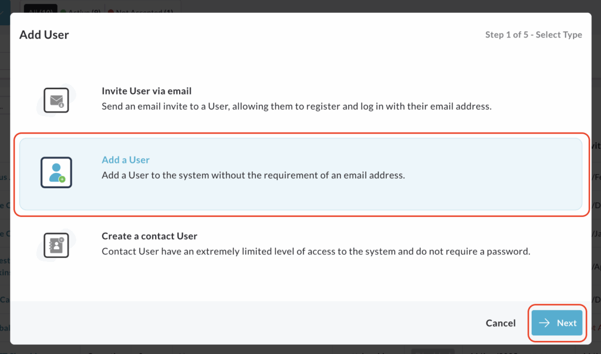Viewport: 601px width, 354px height.
Task: Select the 'All (10)' background tab
Action: point(40,10)
